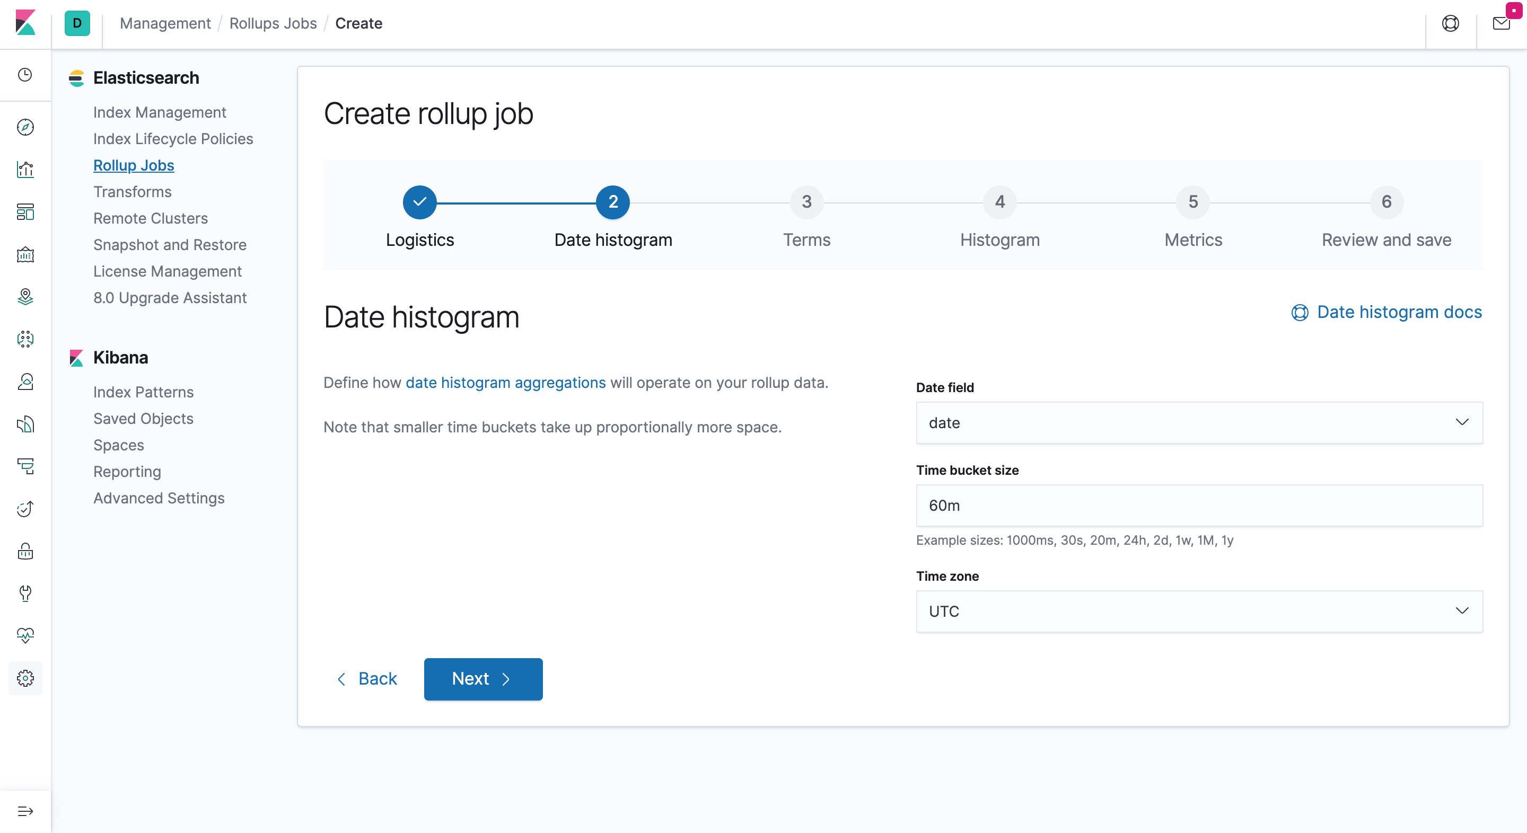Open the newsfeed mail icon
Image resolution: width=1527 pixels, height=833 pixels.
click(x=1500, y=24)
